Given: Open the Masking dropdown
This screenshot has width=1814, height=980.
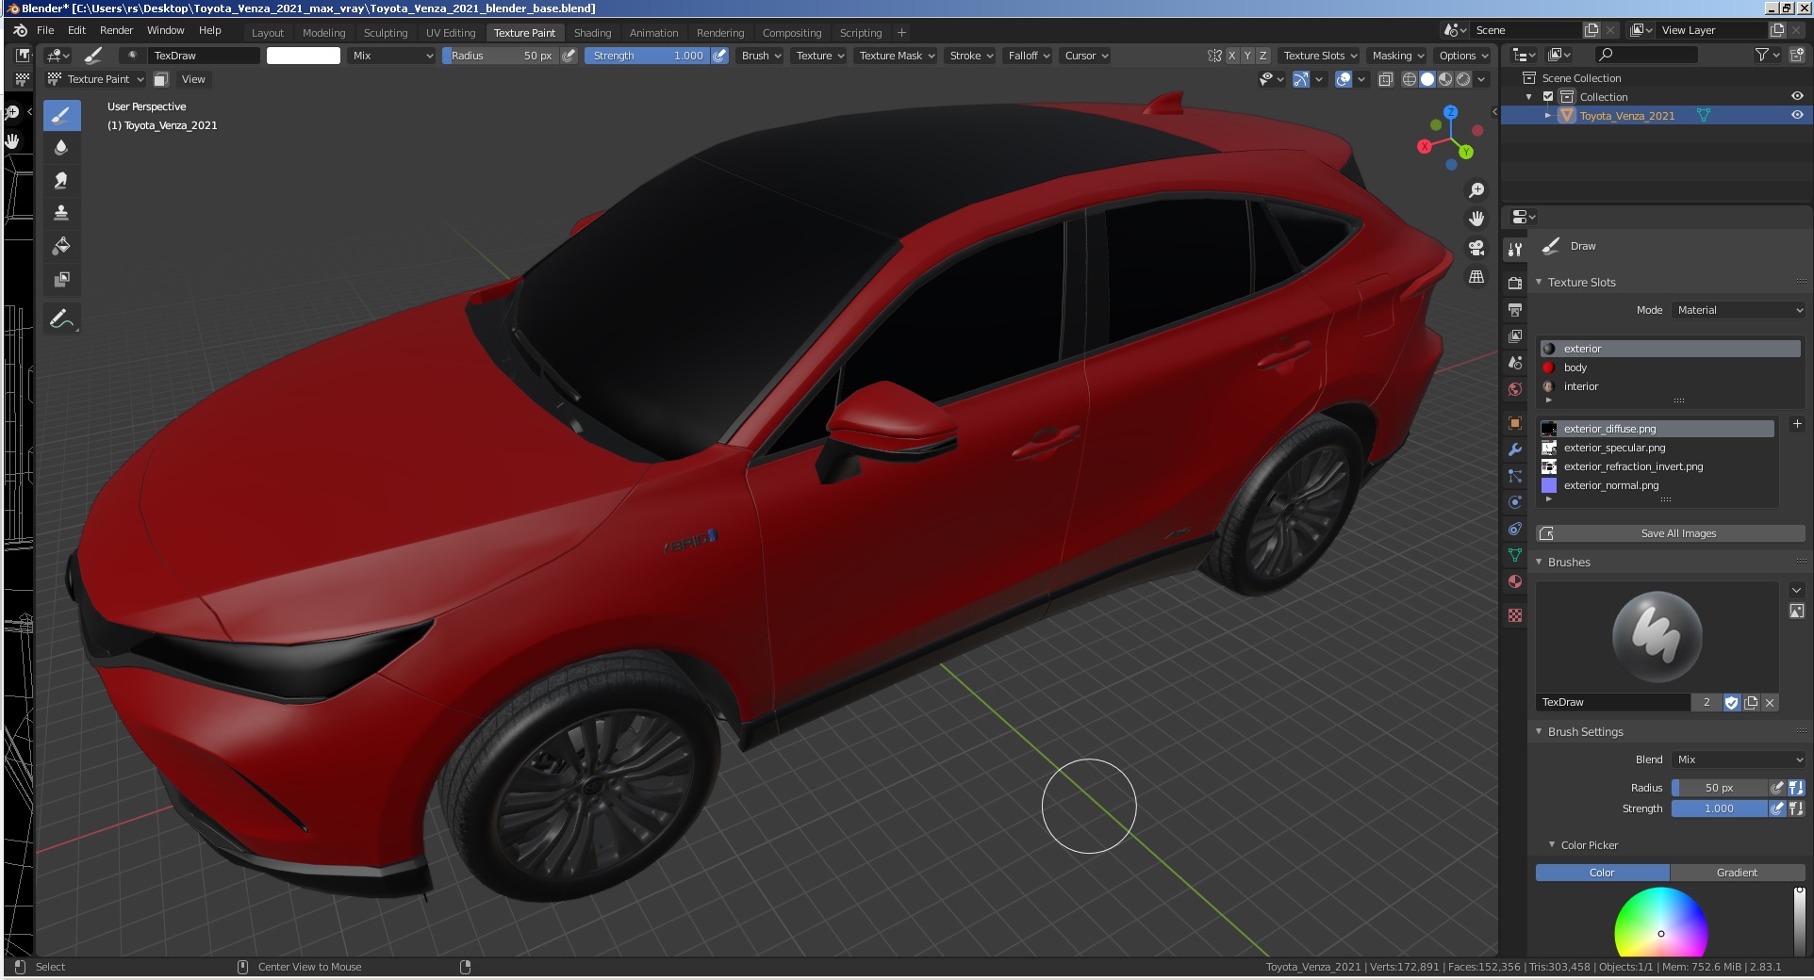Looking at the screenshot, I should 1398,56.
